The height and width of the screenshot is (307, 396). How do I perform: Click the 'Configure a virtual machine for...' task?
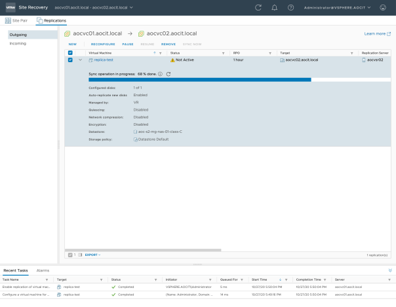click(x=26, y=295)
